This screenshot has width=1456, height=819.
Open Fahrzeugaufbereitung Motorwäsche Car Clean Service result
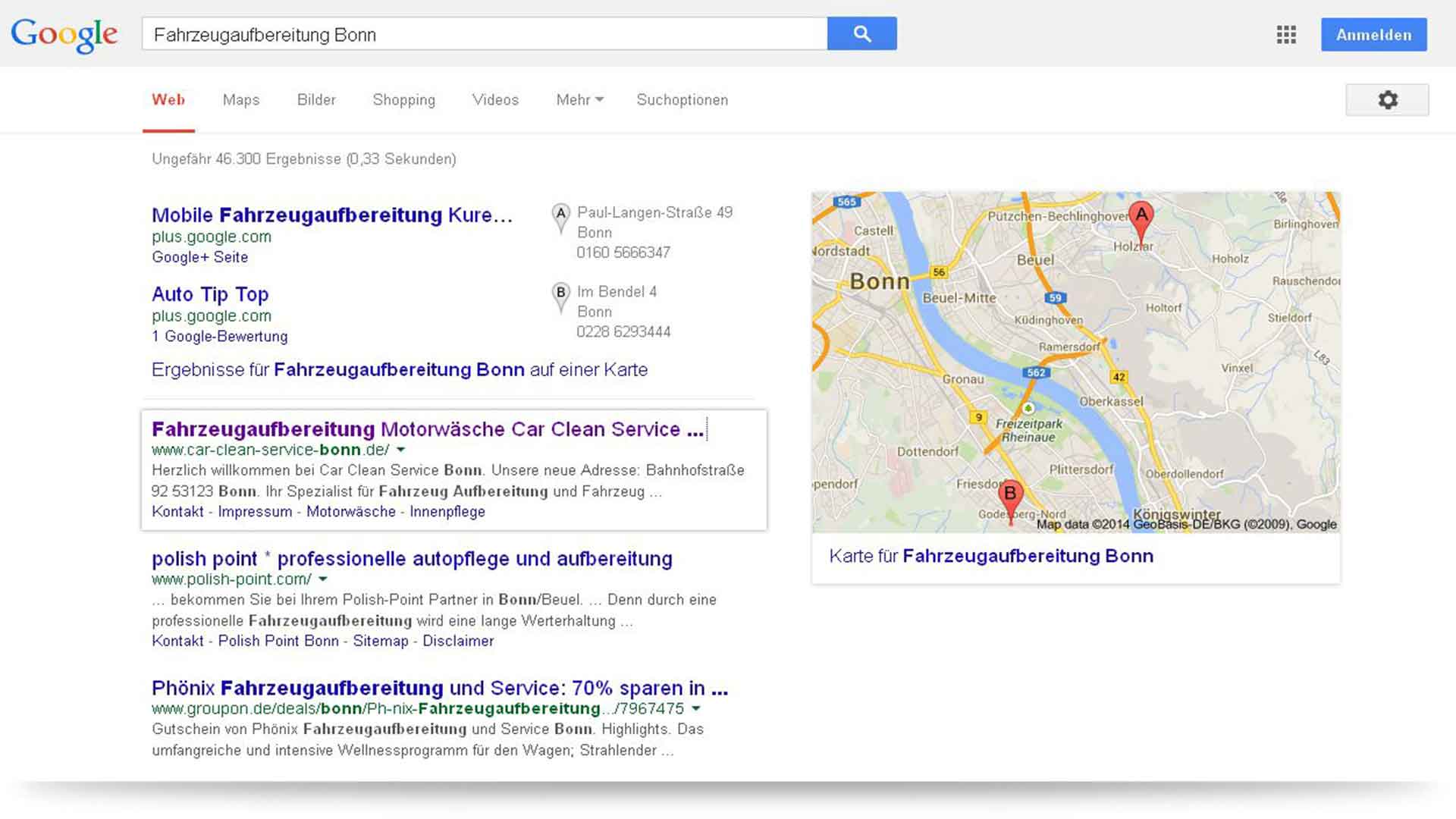[428, 429]
